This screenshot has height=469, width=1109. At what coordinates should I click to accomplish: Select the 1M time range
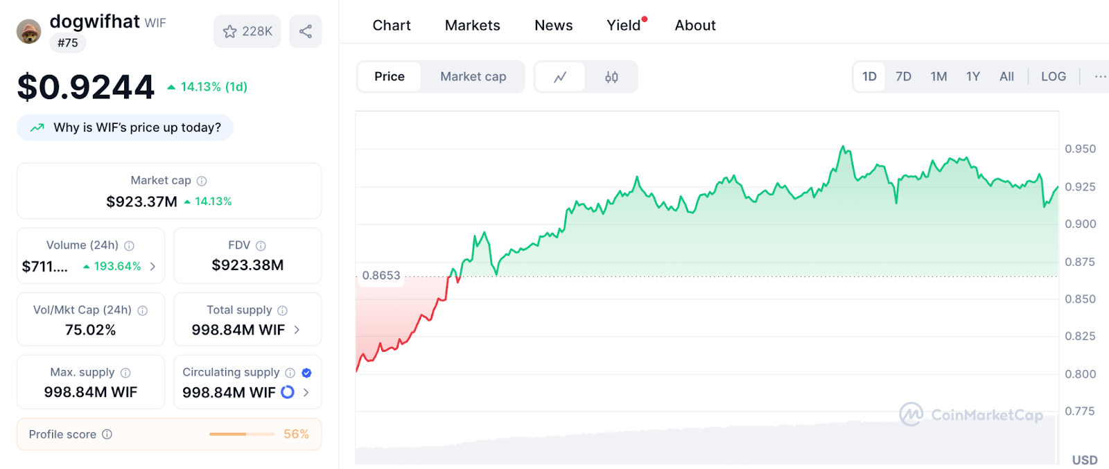(938, 77)
